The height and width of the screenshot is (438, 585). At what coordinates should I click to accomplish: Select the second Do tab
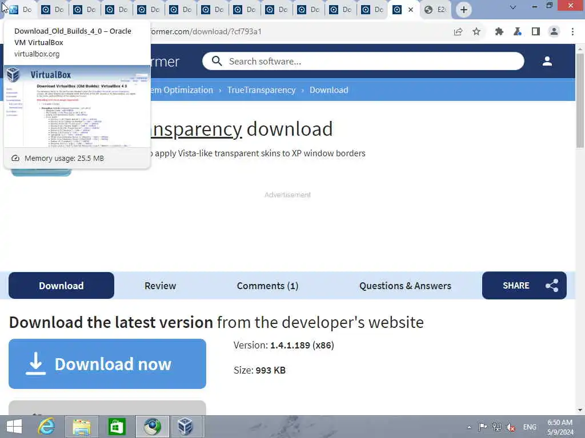pyautogui.click(x=52, y=10)
